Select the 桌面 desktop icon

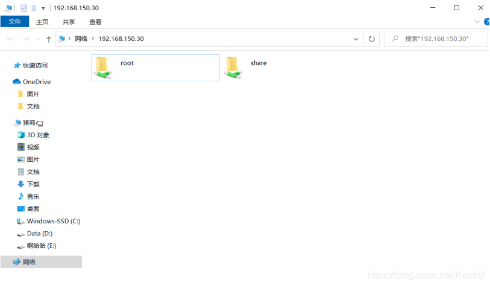click(21, 208)
